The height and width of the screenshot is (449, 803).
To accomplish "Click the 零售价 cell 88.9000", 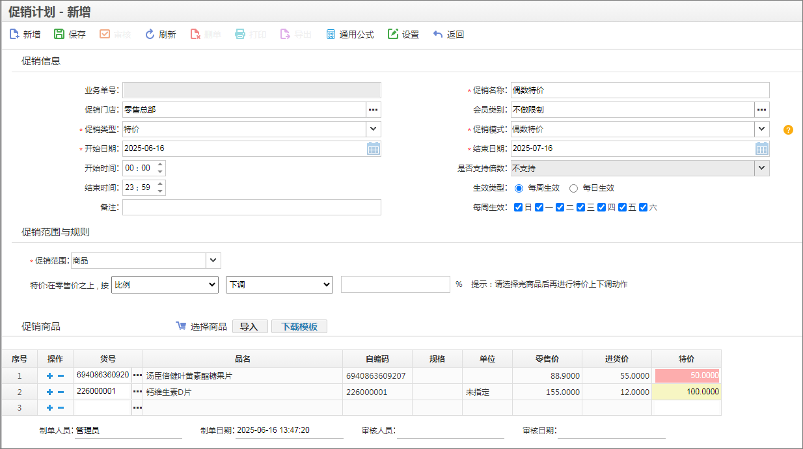I will click(x=547, y=376).
